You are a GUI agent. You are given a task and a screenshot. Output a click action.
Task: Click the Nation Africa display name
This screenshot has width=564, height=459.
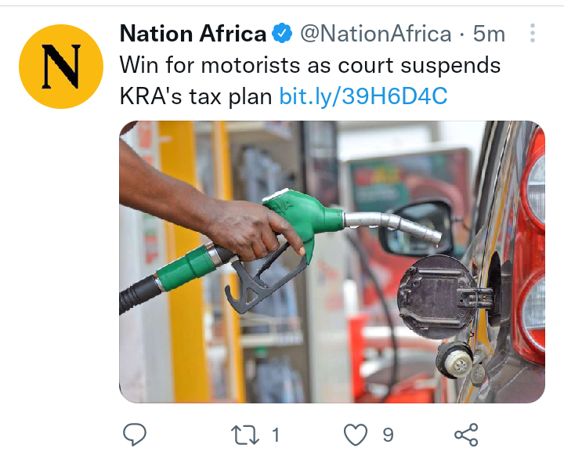(x=193, y=34)
